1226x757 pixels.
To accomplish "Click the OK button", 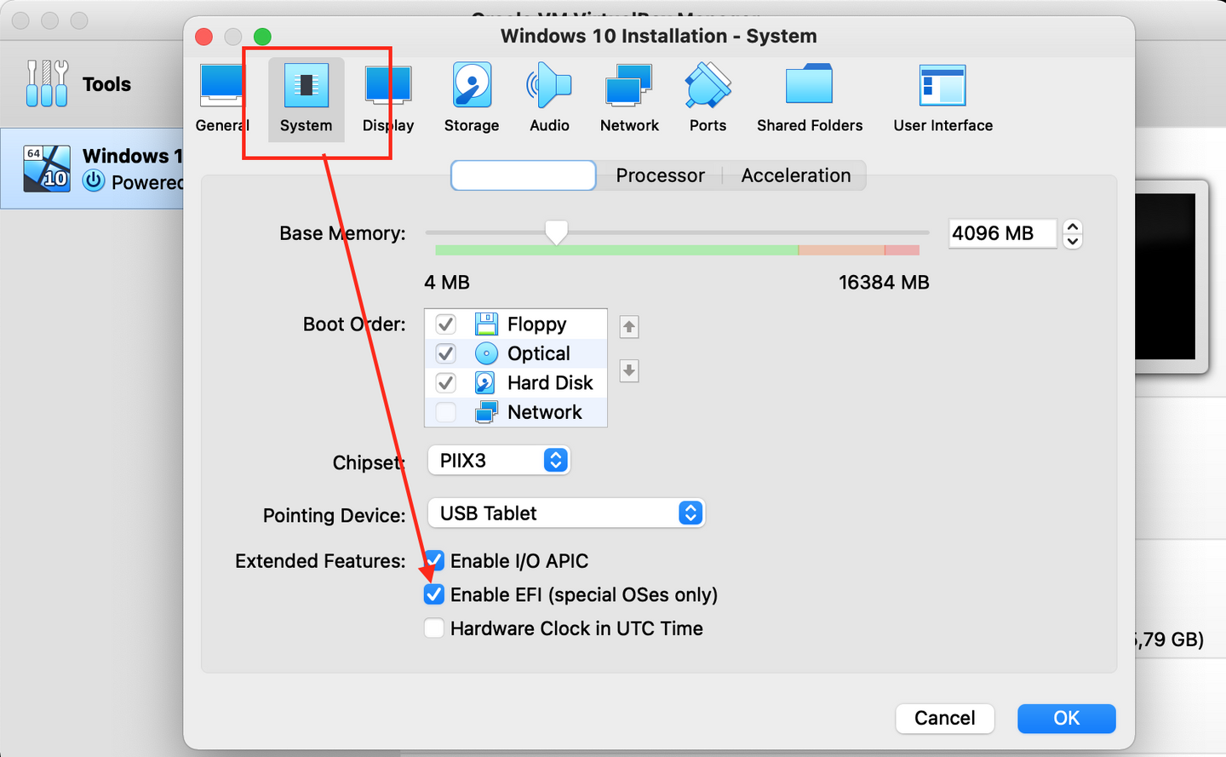I will (x=1066, y=719).
